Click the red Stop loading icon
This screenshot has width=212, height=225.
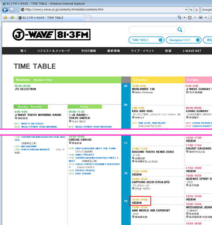pyautogui.click(x=196, y=10)
